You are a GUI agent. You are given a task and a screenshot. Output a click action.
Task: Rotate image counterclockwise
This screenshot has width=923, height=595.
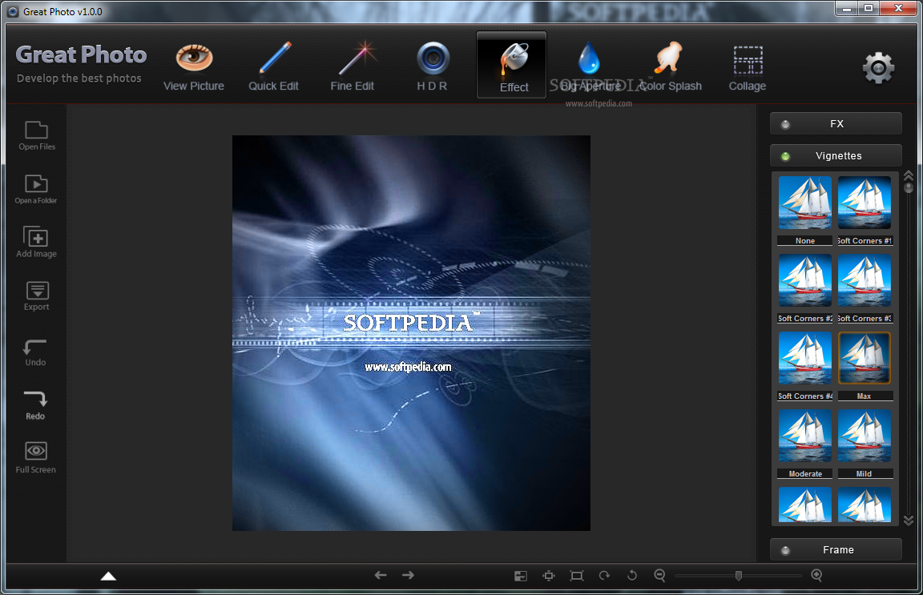[x=632, y=575]
